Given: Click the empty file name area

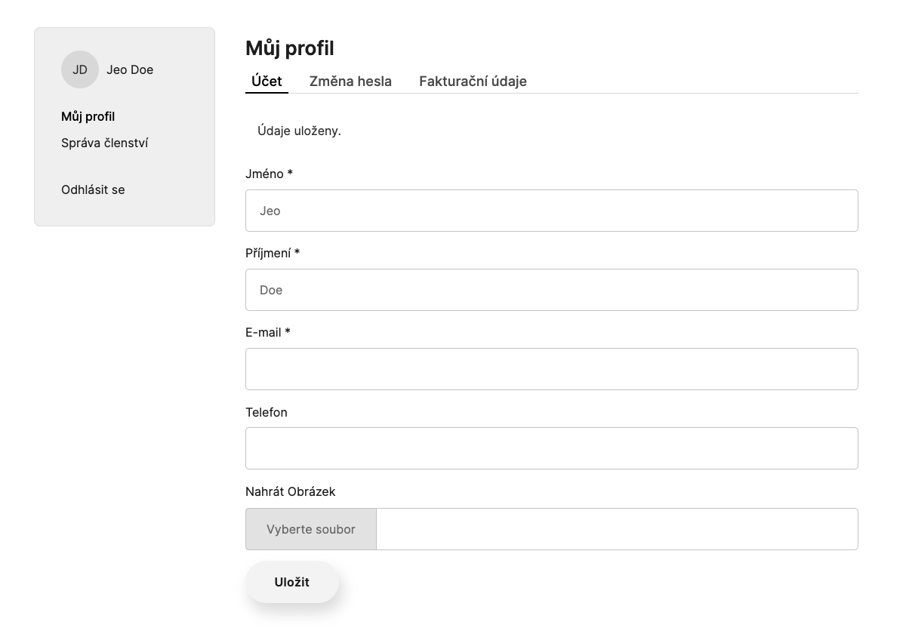Looking at the screenshot, I should (x=616, y=529).
